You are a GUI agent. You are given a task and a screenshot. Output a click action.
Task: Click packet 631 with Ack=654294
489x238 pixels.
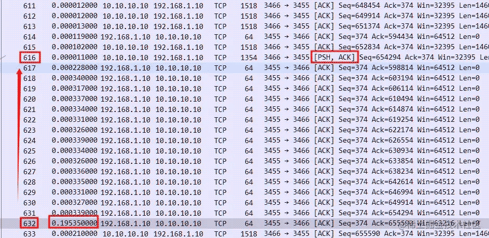245,213
